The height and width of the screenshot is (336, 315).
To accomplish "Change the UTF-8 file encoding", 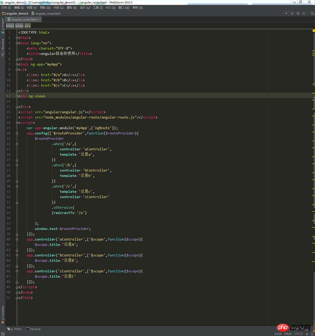I will click(299, 334).
